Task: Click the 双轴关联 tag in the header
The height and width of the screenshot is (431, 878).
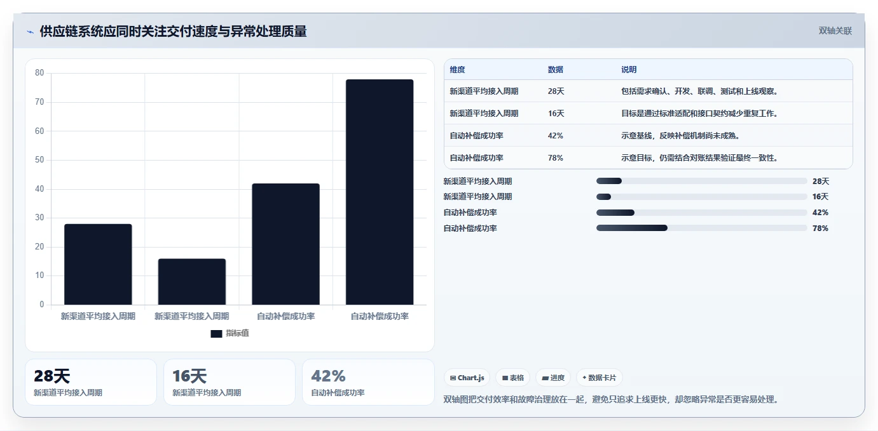Action: point(835,31)
